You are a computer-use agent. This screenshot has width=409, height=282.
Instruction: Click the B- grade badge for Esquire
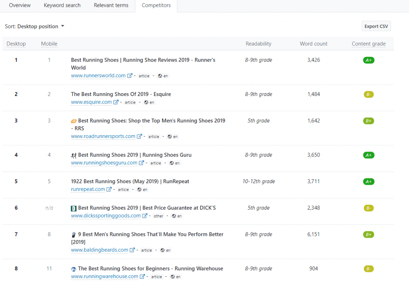[x=368, y=95]
